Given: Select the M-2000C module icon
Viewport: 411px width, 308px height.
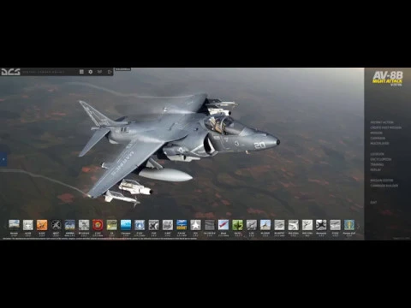Looking at the screenshot, I should point(265,225).
